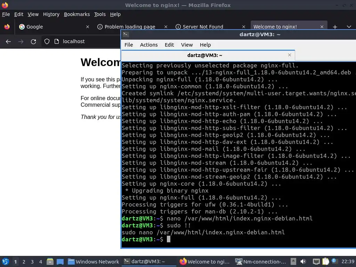The image size is (356, 267).
Task: Open the terminal Help menu
Action: tap(205, 45)
